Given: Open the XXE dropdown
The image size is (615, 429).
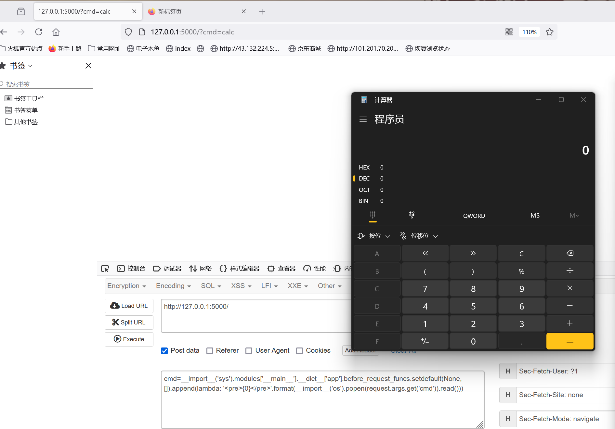Looking at the screenshot, I should click(x=298, y=286).
